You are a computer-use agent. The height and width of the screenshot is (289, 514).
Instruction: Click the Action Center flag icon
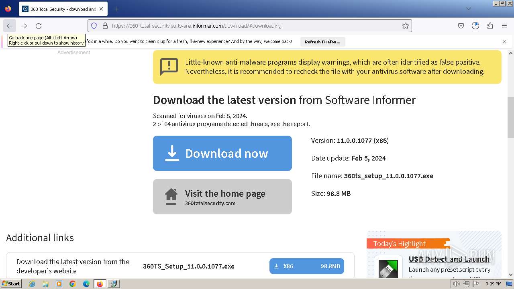pos(476,284)
